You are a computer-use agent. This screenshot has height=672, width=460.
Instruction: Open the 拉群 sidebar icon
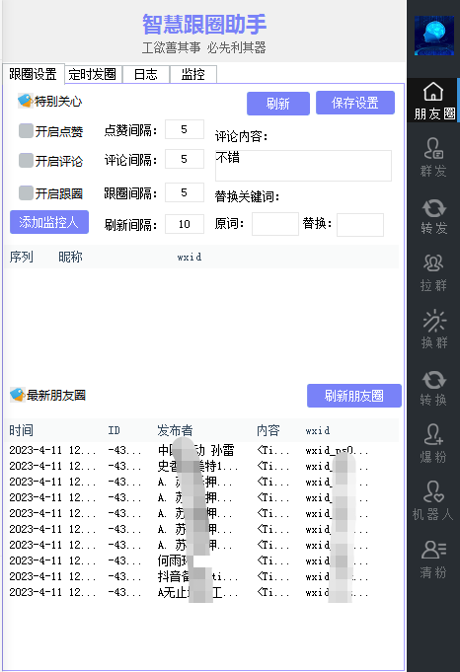coord(433,272)
